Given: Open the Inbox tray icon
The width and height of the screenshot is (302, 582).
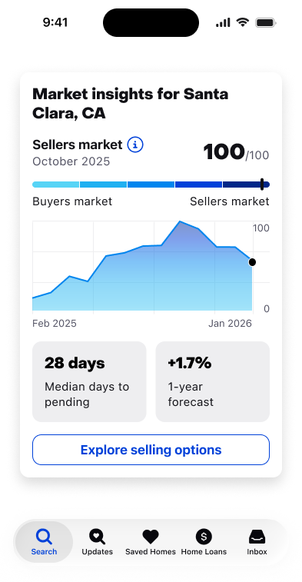Looking at the screenshot, I should [257, 537].
